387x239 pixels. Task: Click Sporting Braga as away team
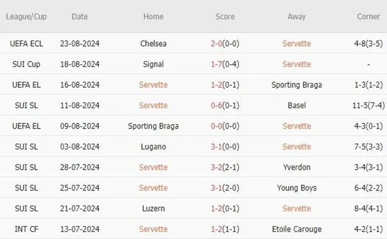pos(297,85)
